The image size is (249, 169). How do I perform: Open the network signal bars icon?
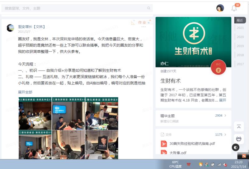tap(219, 165)
